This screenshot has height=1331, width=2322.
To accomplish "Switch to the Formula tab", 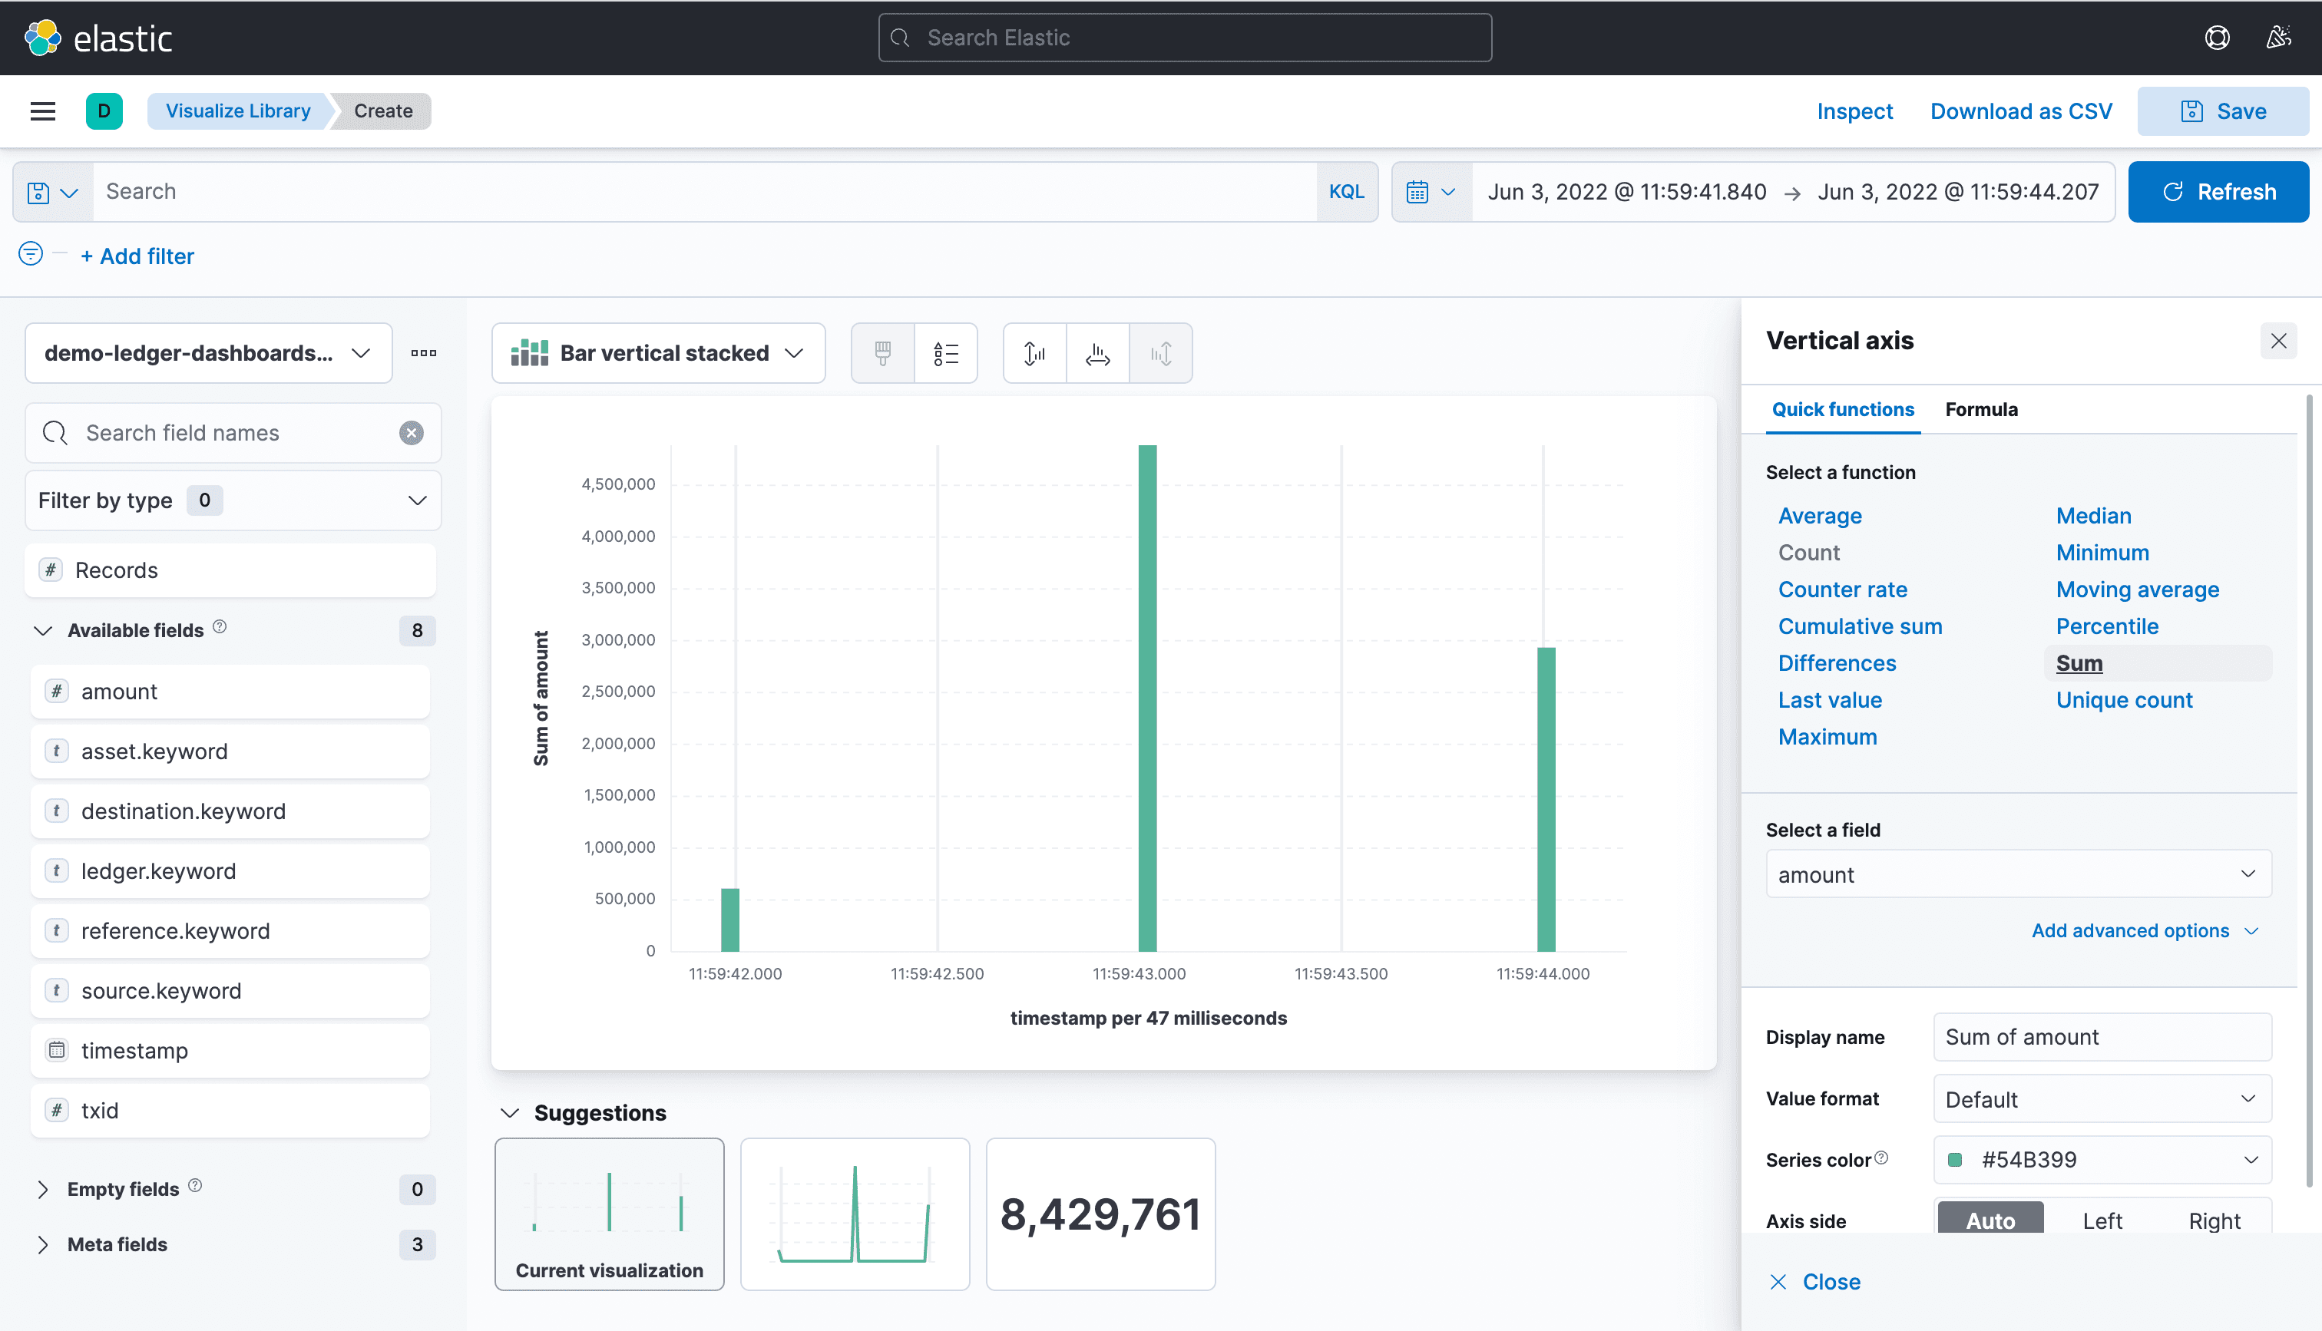I will 1980,410.
